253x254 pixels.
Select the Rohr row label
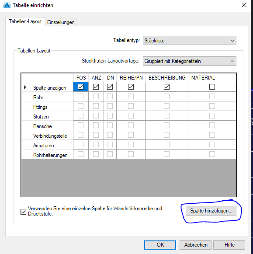coord(38,97)
